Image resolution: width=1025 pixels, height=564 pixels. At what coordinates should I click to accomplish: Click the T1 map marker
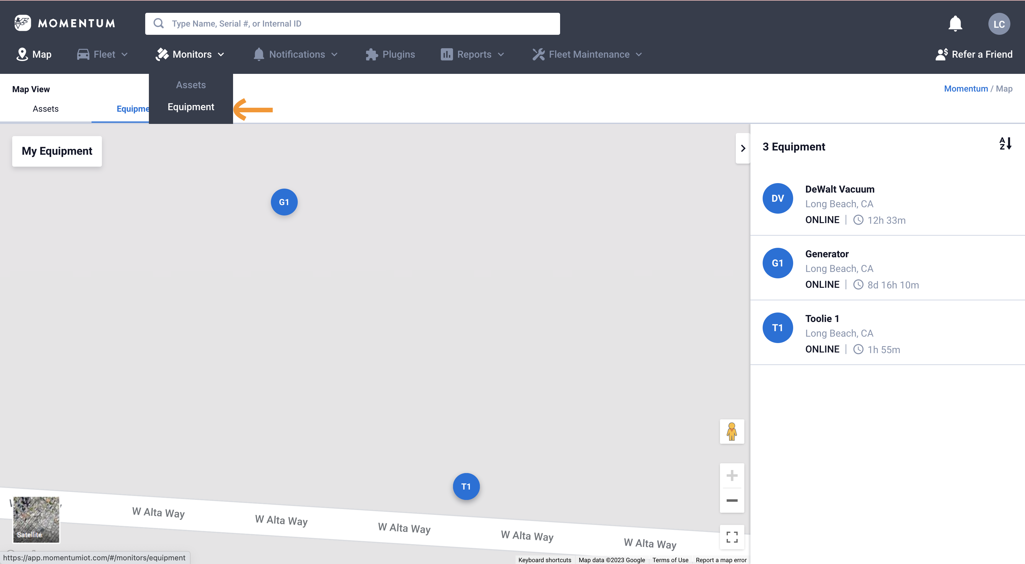point(466,486)
